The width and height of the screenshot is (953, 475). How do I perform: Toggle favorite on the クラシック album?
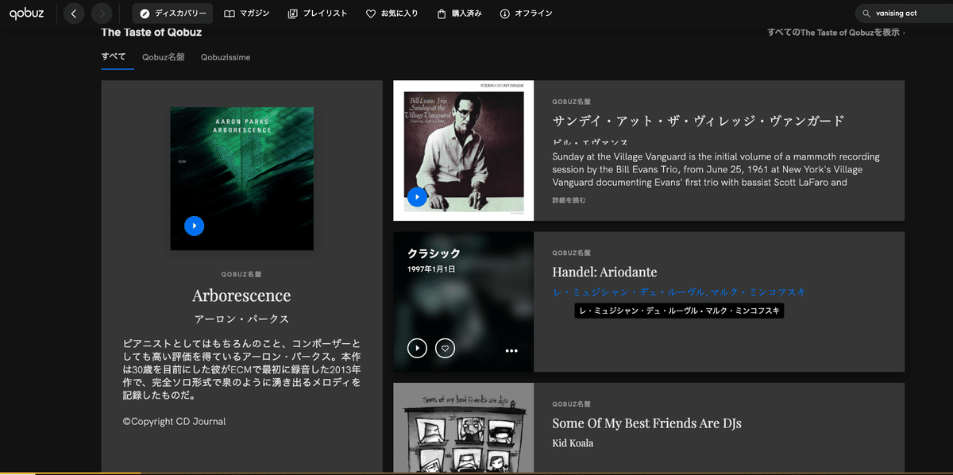click(x=445, y=348)
